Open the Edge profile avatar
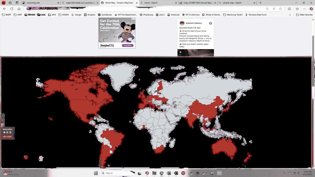Screen dimensions: 315x177 point(4,3)
